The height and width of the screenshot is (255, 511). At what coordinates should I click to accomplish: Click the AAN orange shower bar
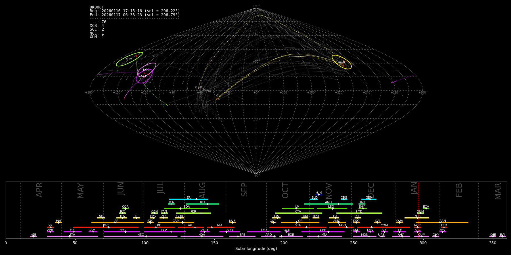(442, 222)
